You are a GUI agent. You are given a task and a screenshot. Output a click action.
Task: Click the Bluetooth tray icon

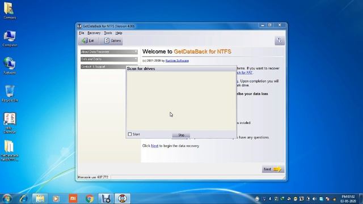pyautogui.click(x=270, y=199)
